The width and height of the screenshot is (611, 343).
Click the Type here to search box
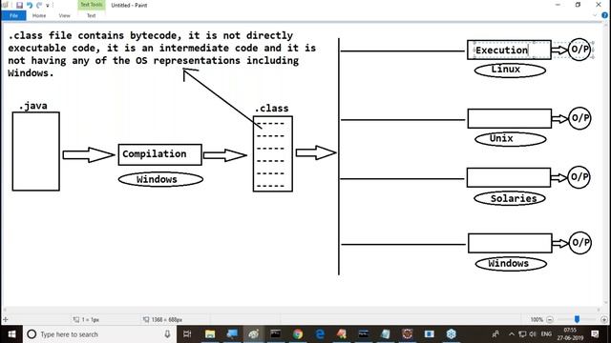coord(99,334)
